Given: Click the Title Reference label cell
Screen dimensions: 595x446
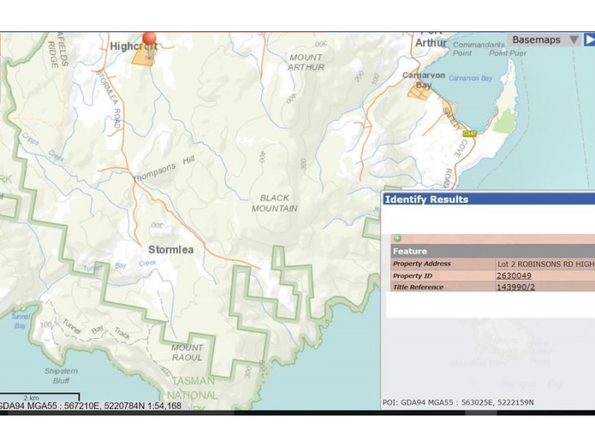Looking at the screenshot, I should point(443,287).
